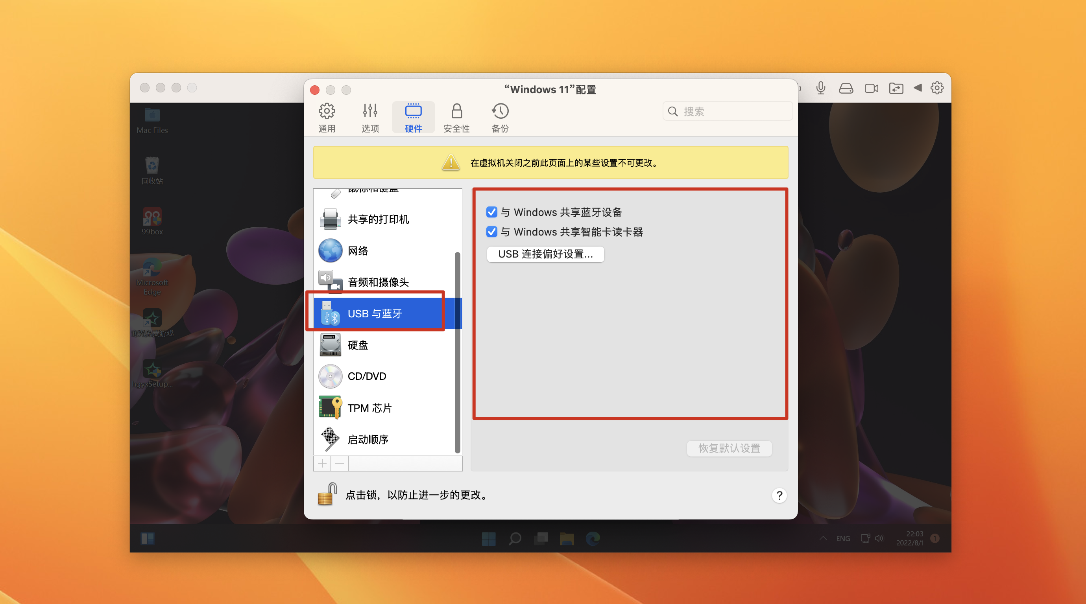Click the help question mark button
1086x604 pixels.
[779, 495]
